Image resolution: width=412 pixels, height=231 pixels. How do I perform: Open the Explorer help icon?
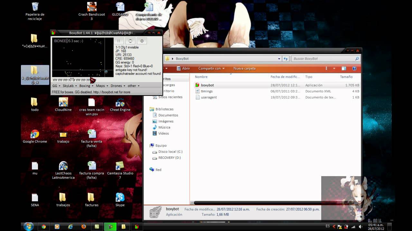(x=354, y=68)
